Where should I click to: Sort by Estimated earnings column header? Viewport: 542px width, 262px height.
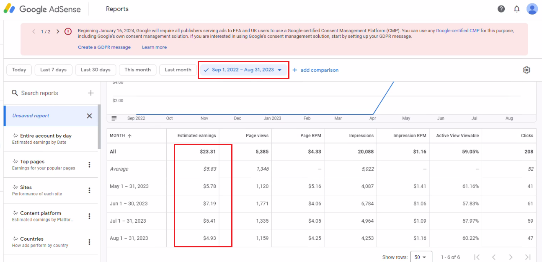197,136
